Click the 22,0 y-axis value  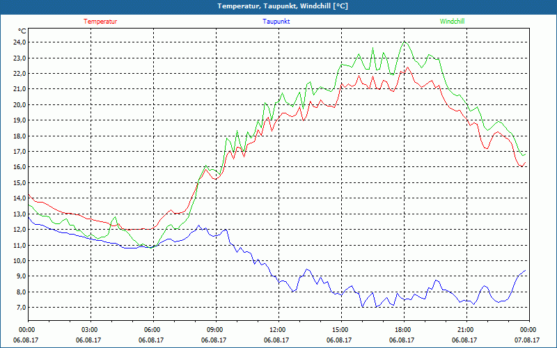click(20, 74)
